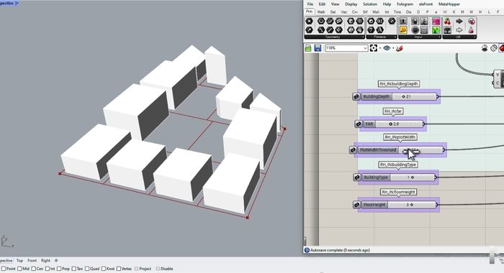Switch to the Crv component tab
Viewport: 504px width, 273px height.
coord(355,12)
